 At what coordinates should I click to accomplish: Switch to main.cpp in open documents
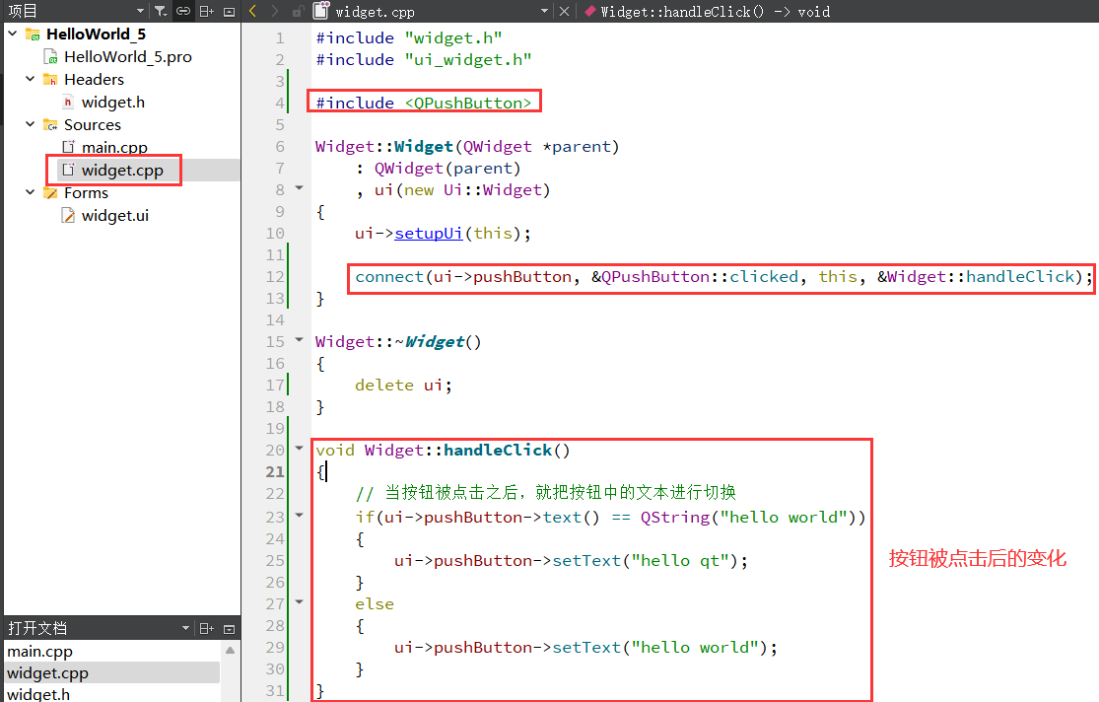(40, 652)
